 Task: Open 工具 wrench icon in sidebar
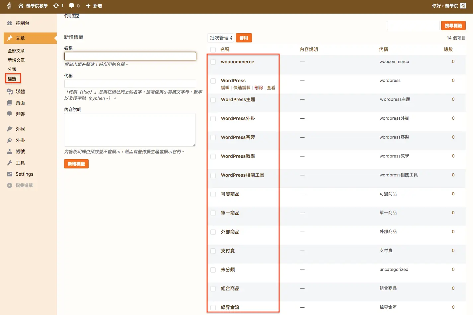[10, 163]
